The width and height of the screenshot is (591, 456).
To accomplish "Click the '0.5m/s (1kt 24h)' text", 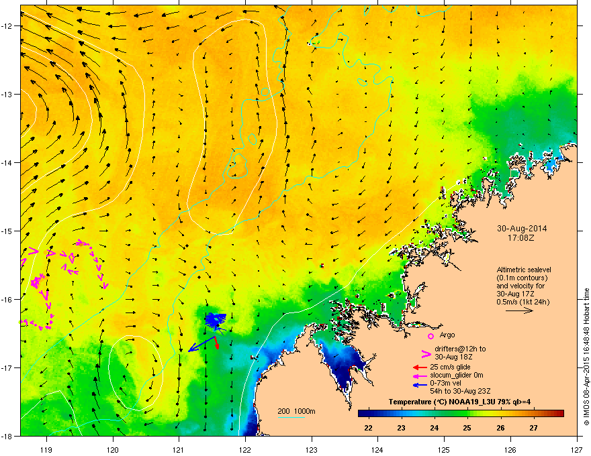I will pyautogui.click(x=522, y=302).
